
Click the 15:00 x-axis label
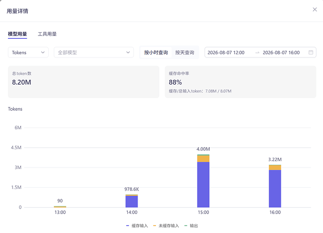coord(203,212)
